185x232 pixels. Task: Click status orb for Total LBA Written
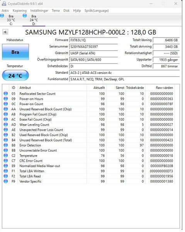(x=6, y=171)
